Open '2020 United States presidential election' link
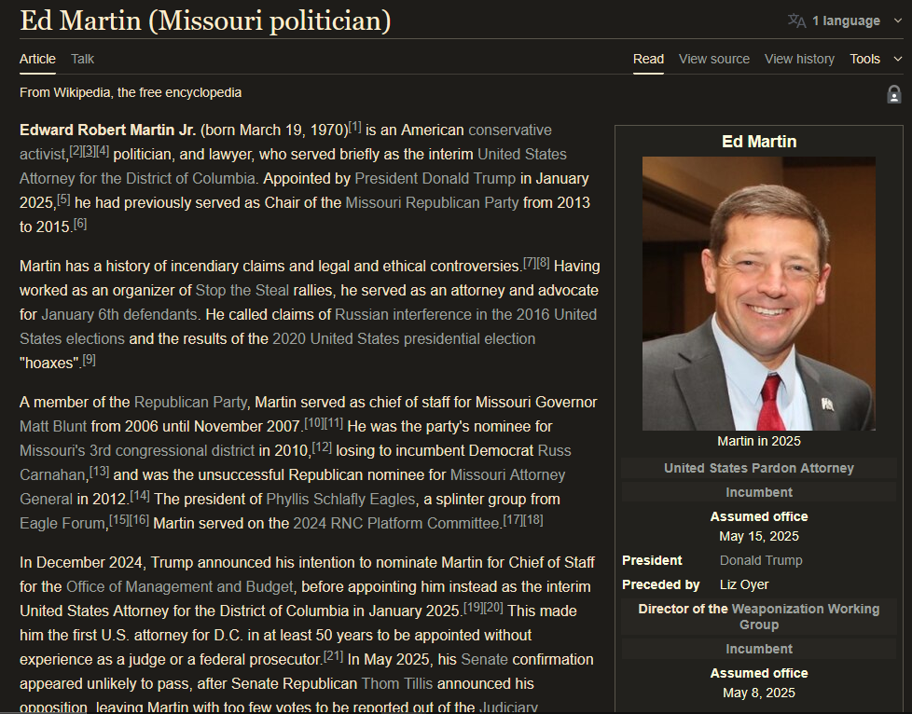Screen dimensions: 912x714 (404, 338)
